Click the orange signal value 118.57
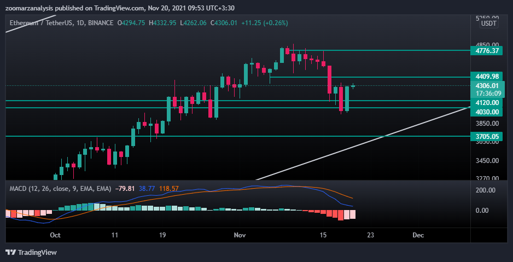 click(x=169, y=189)
